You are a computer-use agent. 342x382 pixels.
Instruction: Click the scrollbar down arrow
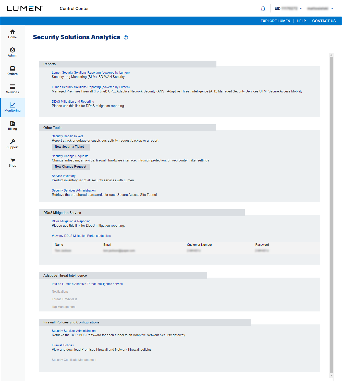point(331,375)
